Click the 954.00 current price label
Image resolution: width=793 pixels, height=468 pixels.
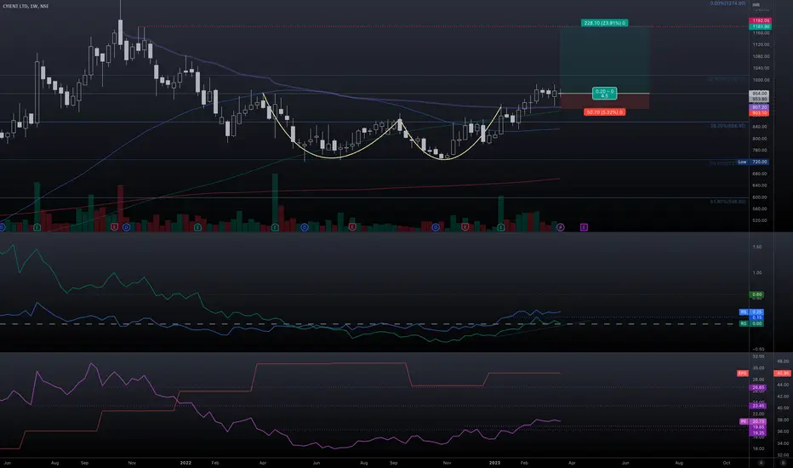coord(759,94)
